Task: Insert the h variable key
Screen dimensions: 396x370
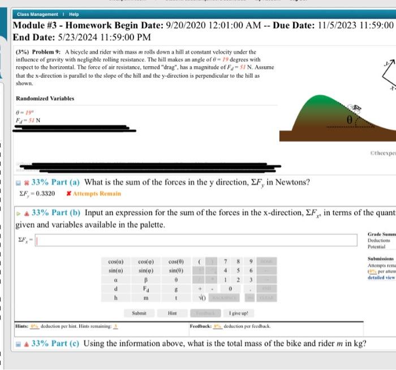Action: click(x=116, y=298)
